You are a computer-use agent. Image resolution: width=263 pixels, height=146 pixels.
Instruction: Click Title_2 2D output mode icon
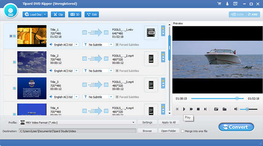pyautogui.click(x=106, y=58)
